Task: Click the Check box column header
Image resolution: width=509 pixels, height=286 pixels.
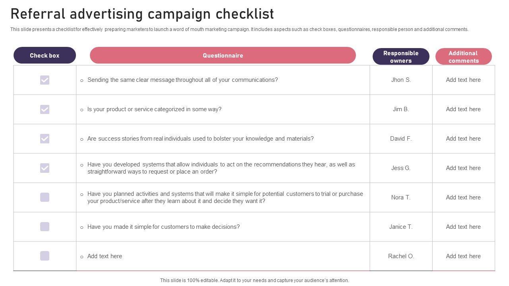Action: pyautogui.click(x=45, y=56)
